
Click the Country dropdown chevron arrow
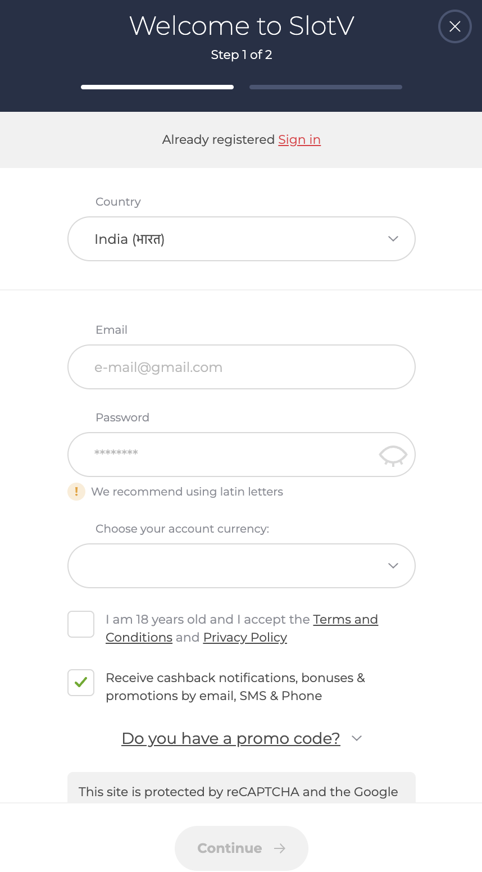click(393, 239)
